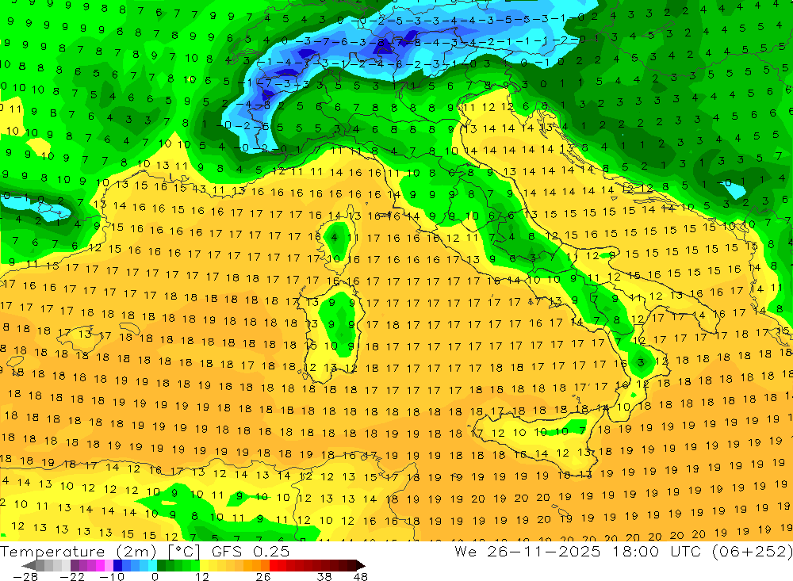Click the gray left arrow of the color scale

pos(29,565)
